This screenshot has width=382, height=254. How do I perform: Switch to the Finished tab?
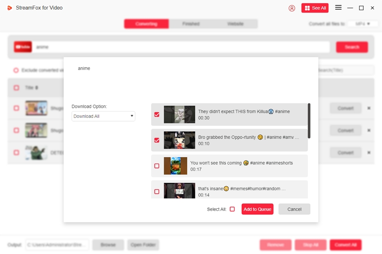coord(191,24)
